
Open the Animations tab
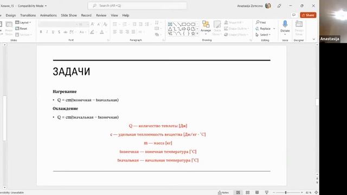tap(48, 15)
